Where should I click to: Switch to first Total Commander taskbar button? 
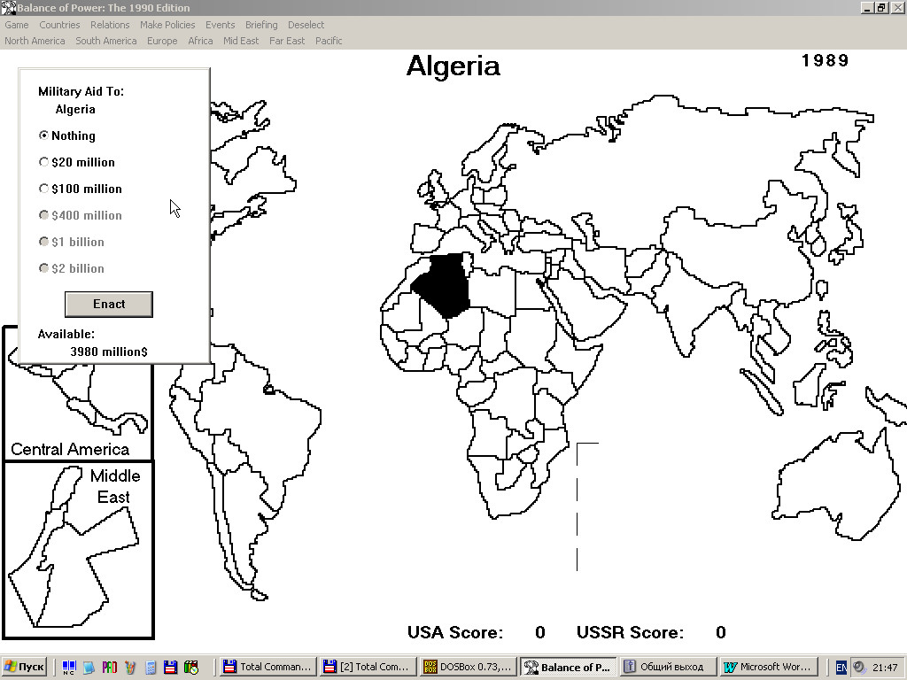pyautogui.click(x=268, y=667)
